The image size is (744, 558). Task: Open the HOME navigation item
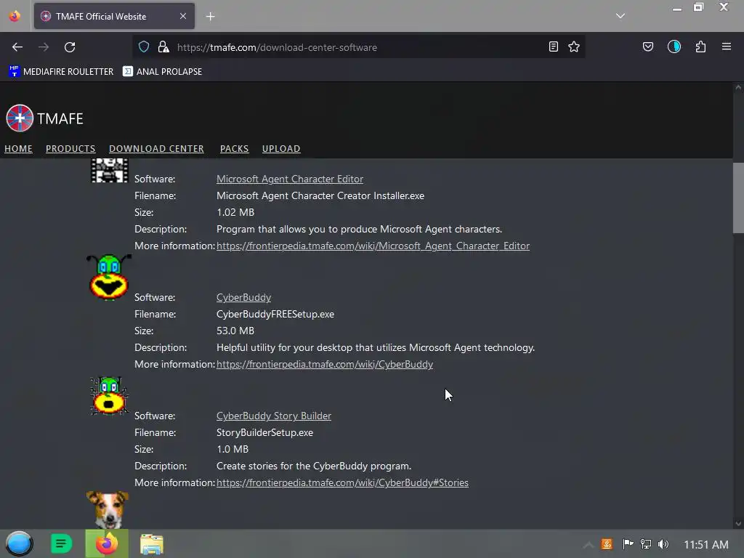[x=18, y=148]
